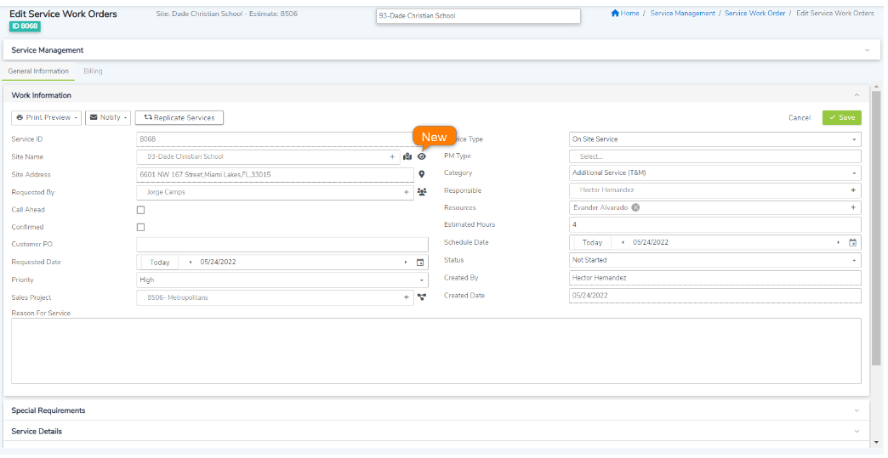Click the Replicate Services button
Image resolution: width=888 pixels, height=458 pixels.
click(x=179, y=117)
